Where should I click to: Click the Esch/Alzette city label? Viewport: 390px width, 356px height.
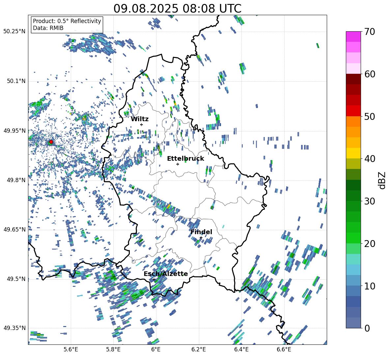pyautogui.click(x=166, y=274)
